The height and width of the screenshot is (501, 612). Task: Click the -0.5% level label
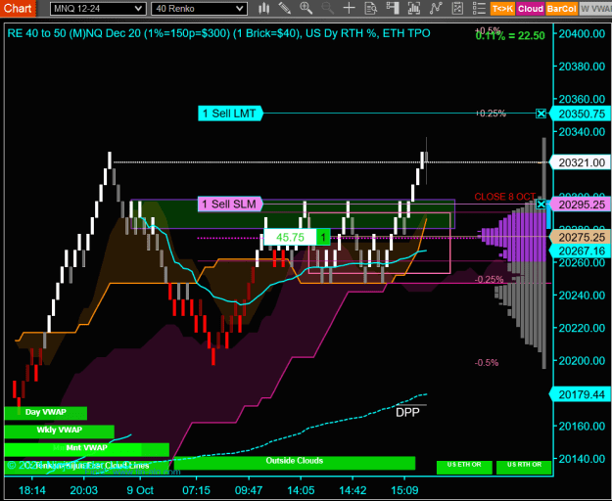pyautogui.click(x=487, y=363)
